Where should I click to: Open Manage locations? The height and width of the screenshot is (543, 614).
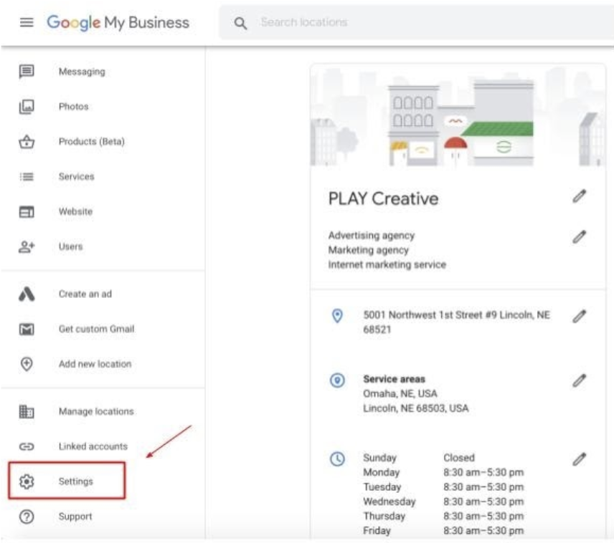tap(96, 412)
